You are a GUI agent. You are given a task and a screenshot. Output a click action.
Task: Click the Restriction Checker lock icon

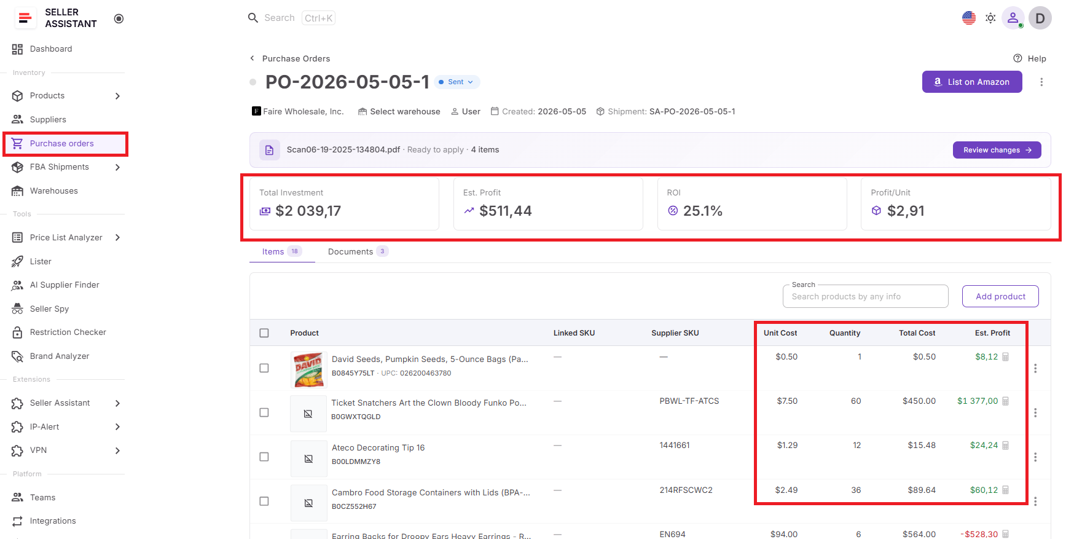[x=17, y=332]
